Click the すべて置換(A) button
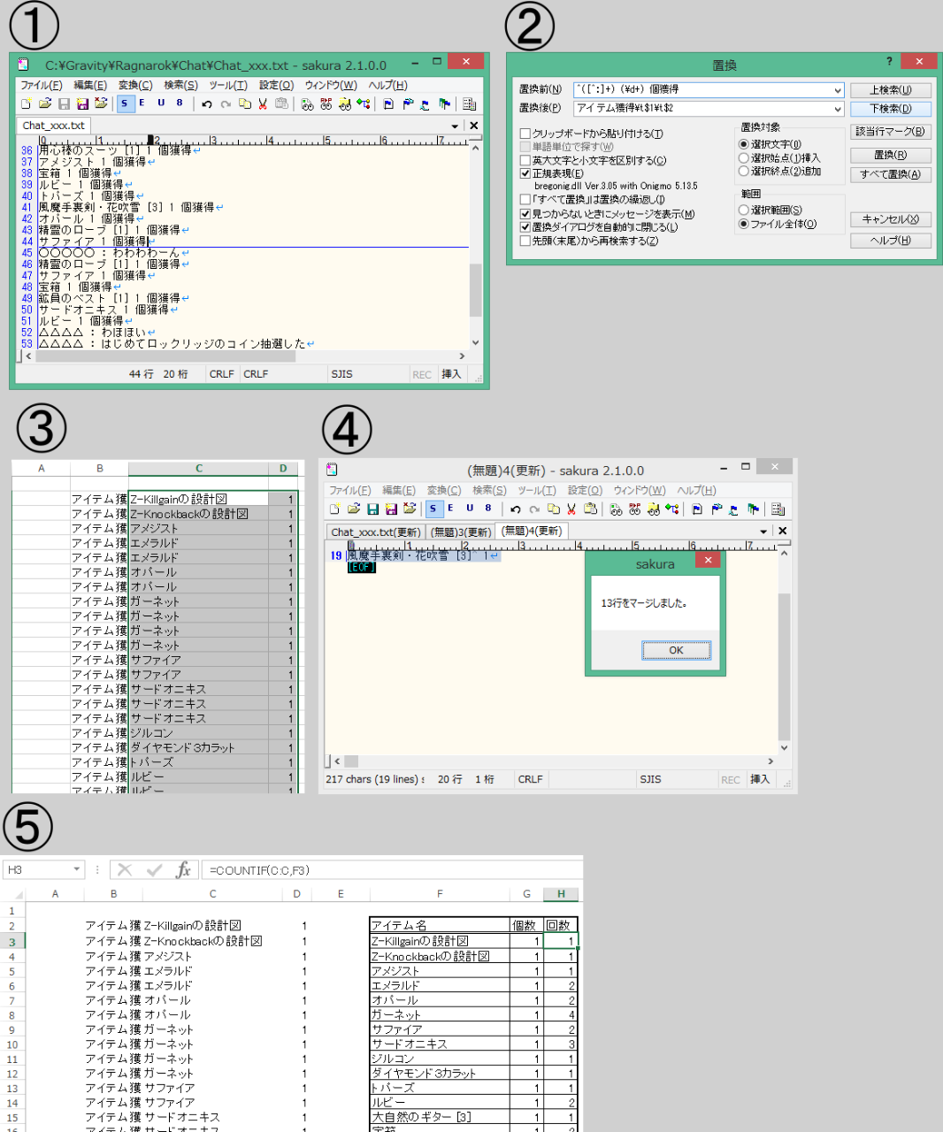The width and height of the screenshot is (943, 1132). click(890, 174)
